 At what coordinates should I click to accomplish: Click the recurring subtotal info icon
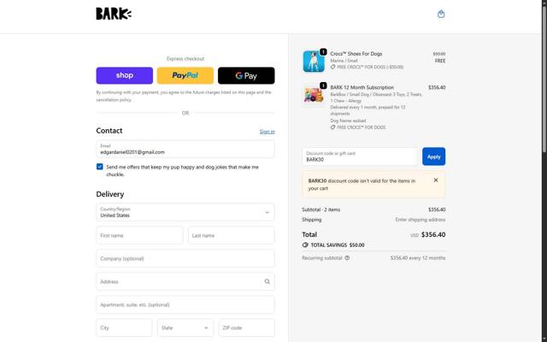(x=347, y=257)
